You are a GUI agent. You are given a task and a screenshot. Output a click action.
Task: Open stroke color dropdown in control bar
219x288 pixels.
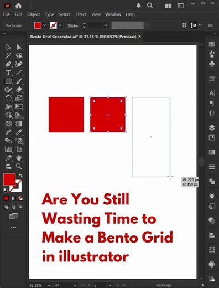click(60, 25)
